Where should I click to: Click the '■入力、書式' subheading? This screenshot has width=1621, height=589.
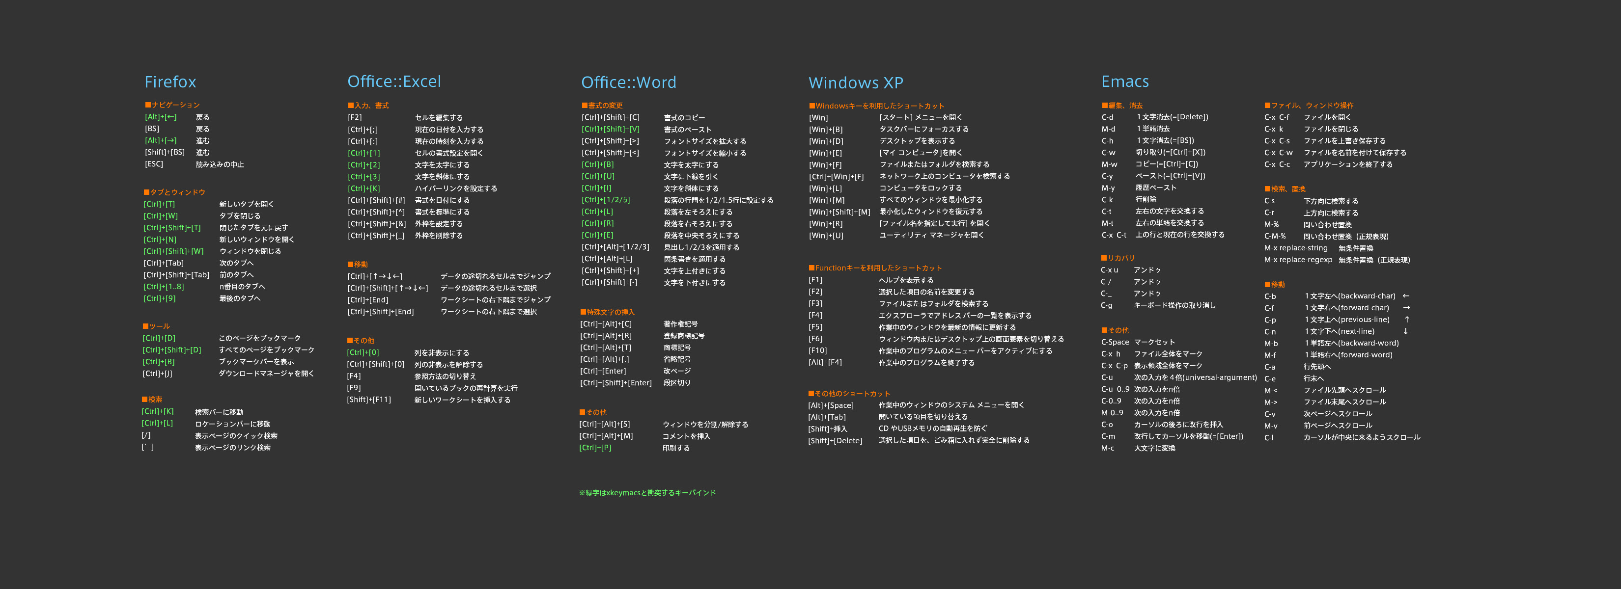[368, 106]
